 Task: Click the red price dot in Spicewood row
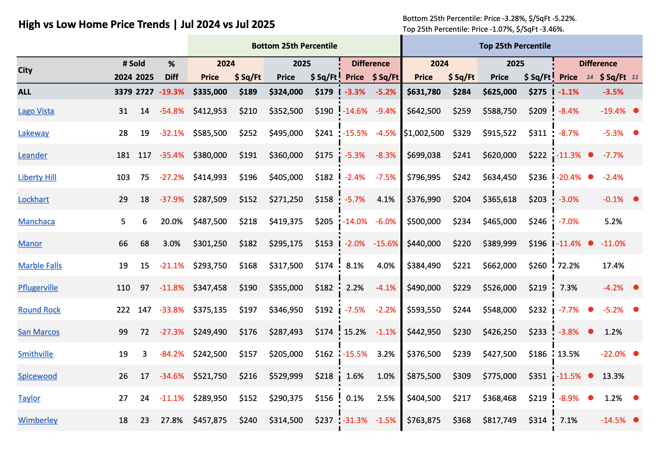coord(591,376)
